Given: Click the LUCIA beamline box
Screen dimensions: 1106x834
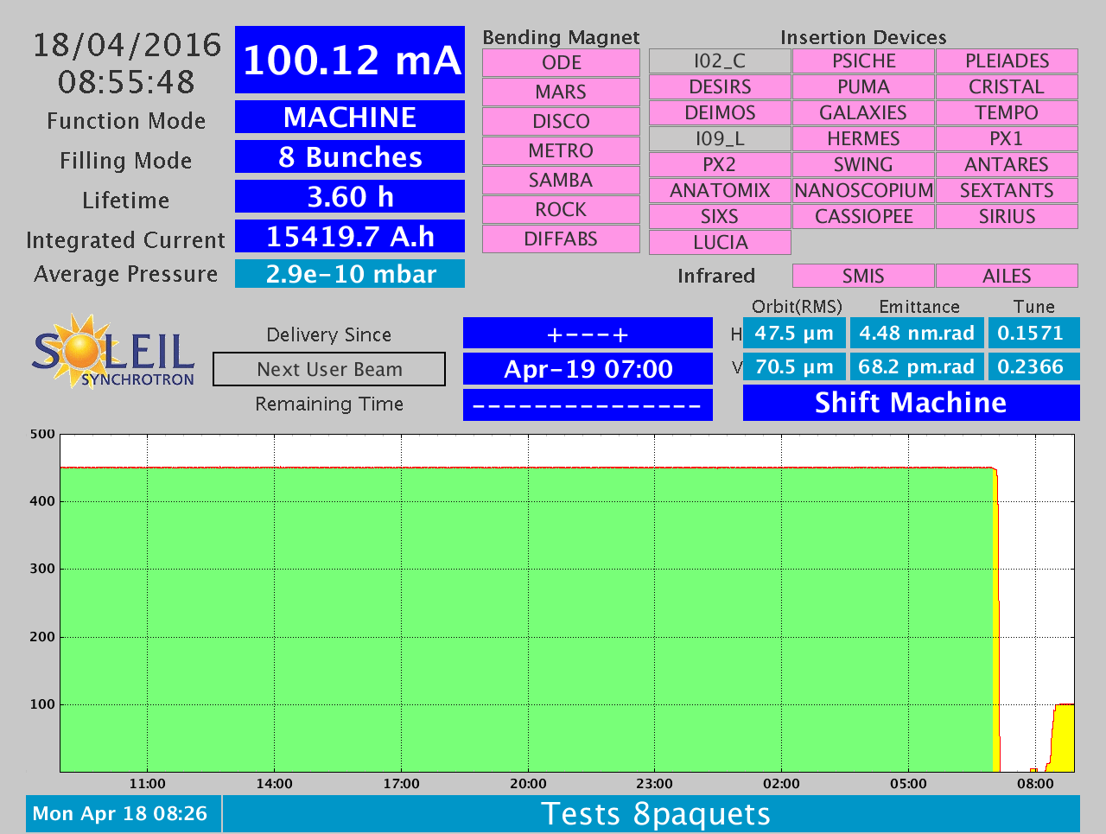Looking at the screenshot, I should (720, 243).
